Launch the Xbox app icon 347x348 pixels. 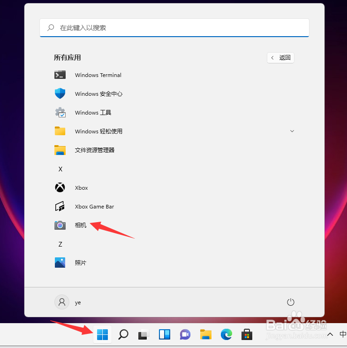60,187
